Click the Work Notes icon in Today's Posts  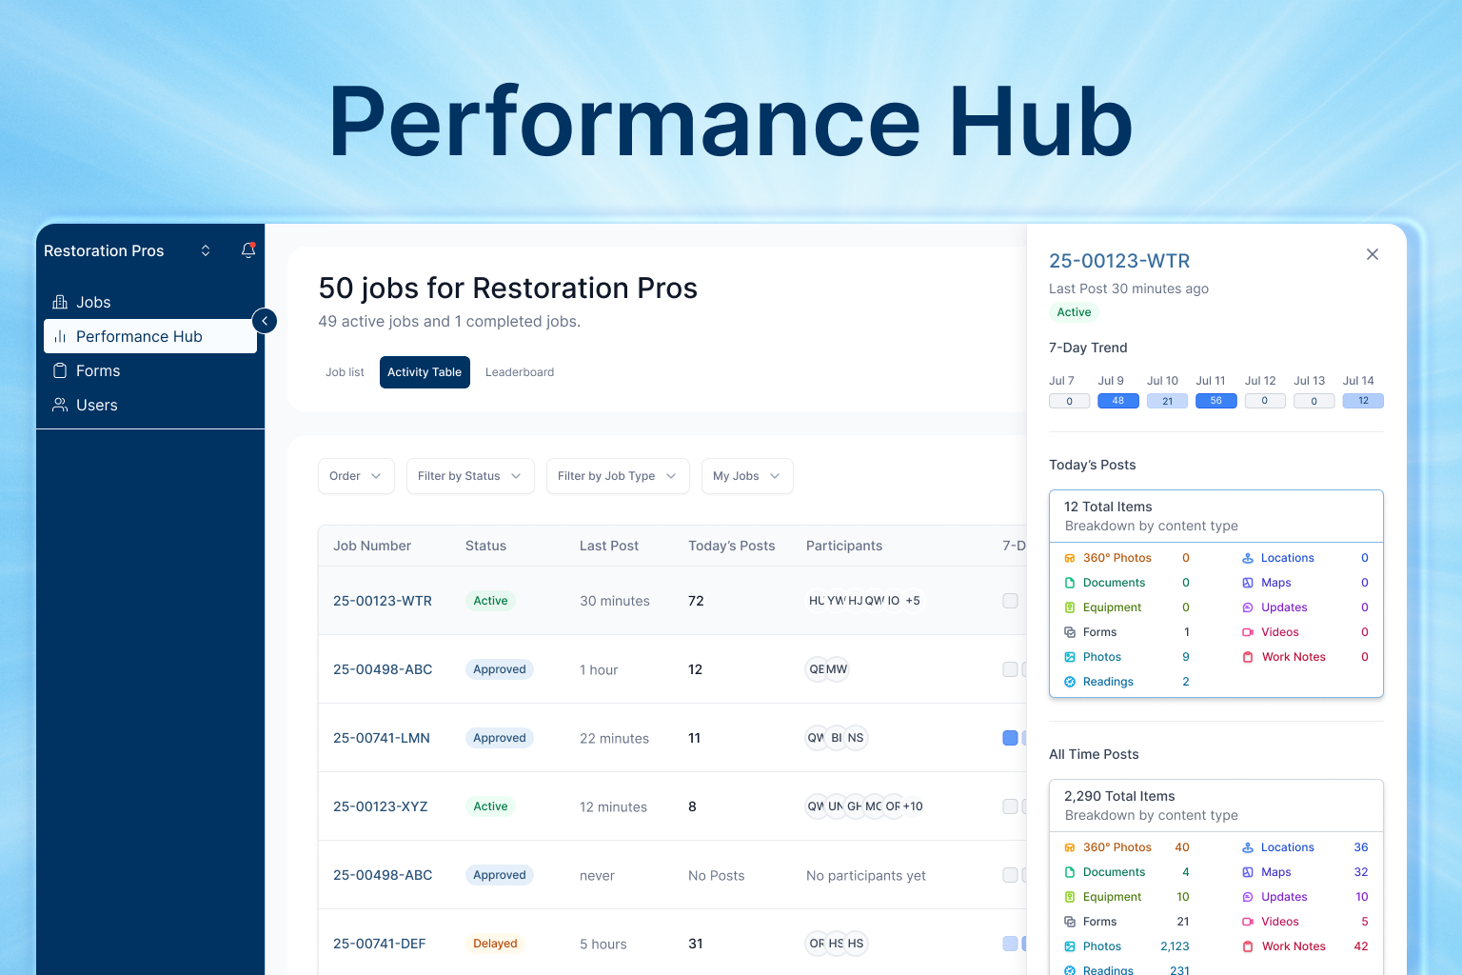click(x=1248, y=657)
